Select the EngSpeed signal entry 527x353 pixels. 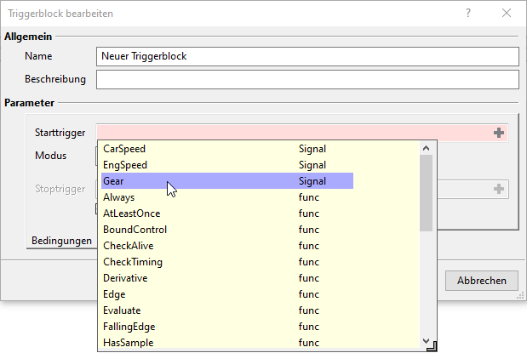tap(227, 165)
